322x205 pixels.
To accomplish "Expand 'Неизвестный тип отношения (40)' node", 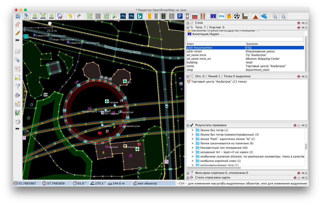I will pos(193,148).
